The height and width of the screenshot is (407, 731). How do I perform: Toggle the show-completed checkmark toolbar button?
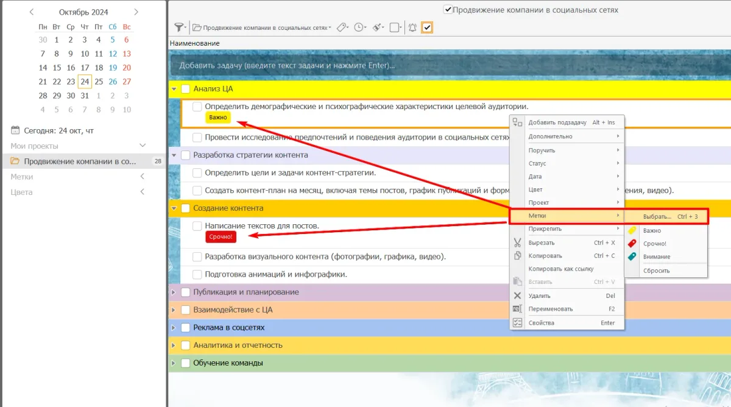[427, 27]
